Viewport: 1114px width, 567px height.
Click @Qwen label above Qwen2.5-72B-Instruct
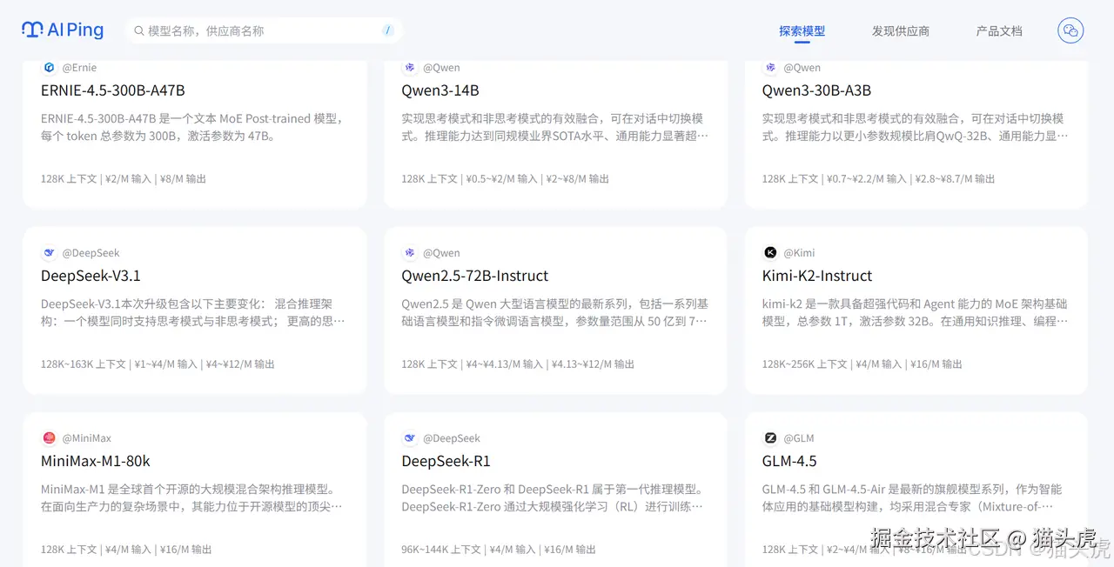(x=441, y=253)
